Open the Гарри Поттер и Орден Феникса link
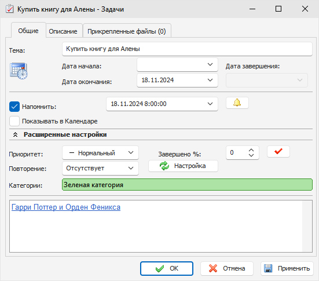The image size is (319, 281). coord(66,207)
